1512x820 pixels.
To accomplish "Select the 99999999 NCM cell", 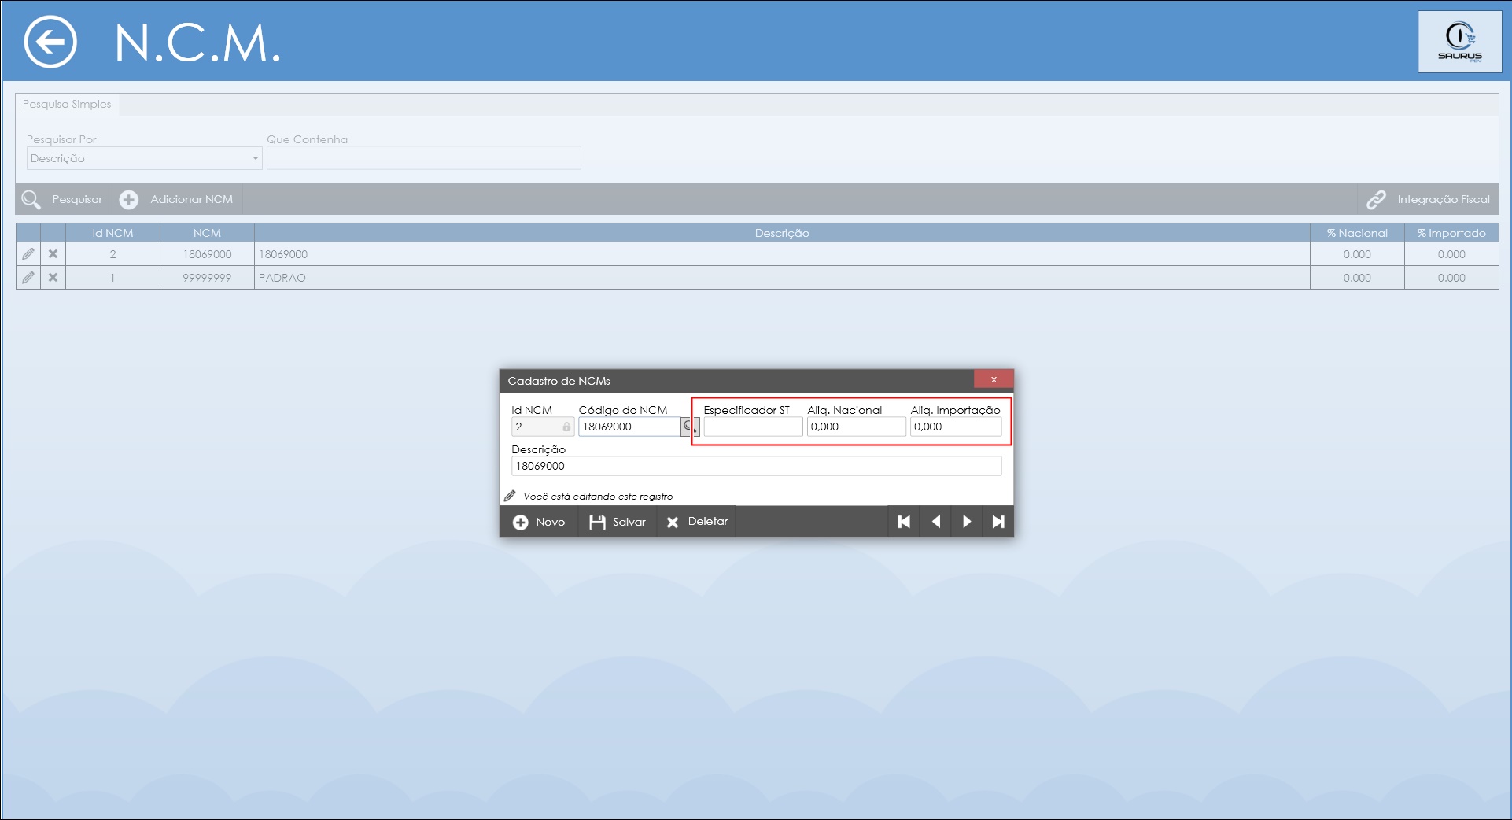I will point(207,278).
